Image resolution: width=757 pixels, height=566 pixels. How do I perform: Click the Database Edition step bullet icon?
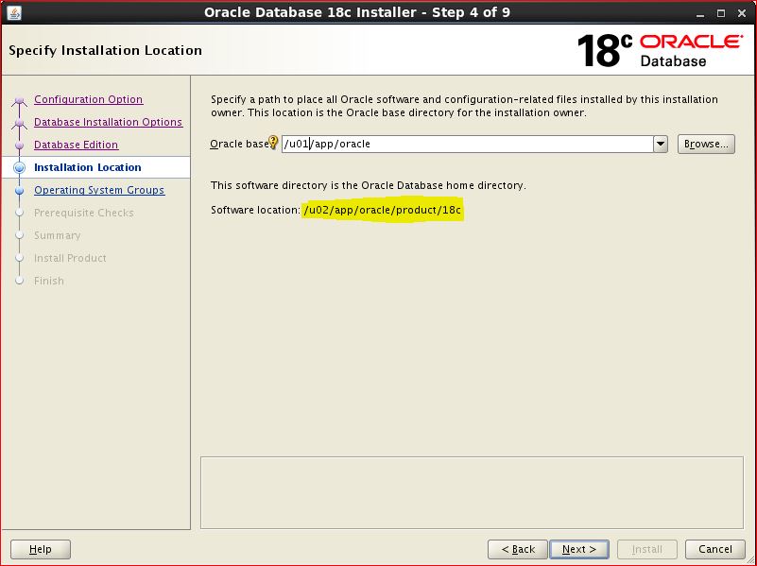[19, 146]
